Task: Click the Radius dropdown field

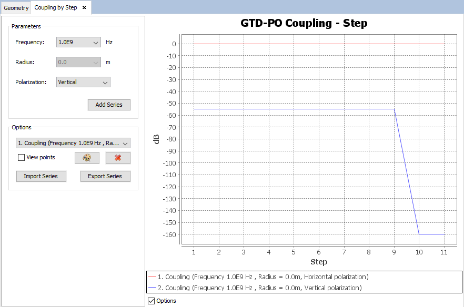Action: 78,62
